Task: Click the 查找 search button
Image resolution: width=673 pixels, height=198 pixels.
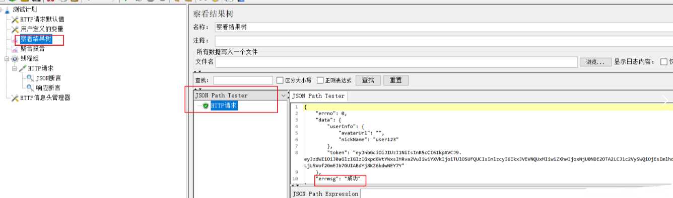Action: pyautogui.click(x=368, y=80)
